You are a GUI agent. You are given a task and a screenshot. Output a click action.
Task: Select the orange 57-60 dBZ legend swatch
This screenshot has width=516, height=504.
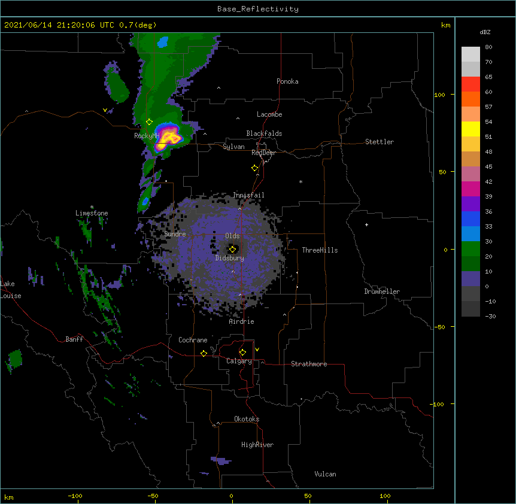point(471,99)
